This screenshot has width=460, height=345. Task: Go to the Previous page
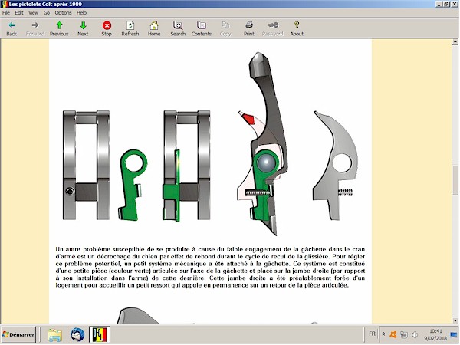pos(59,28)
